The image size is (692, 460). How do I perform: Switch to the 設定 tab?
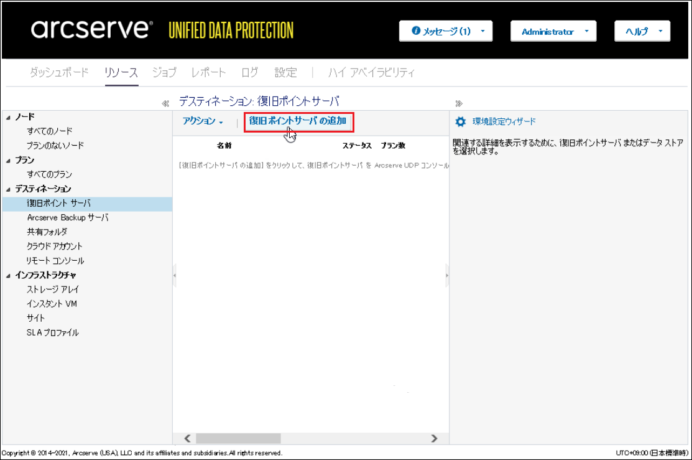pyautogui.click(x=285, y=72)
